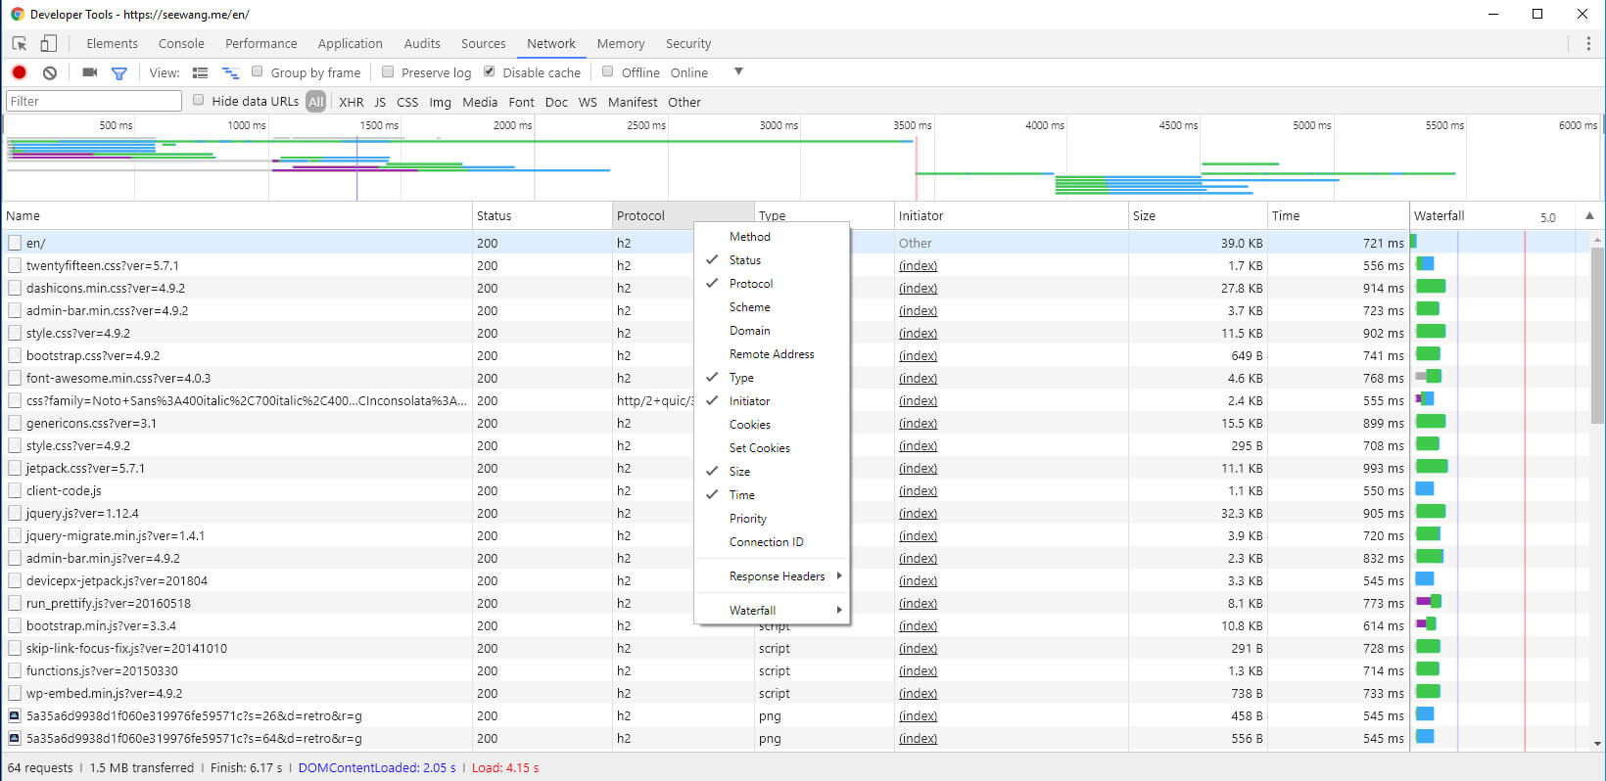Click the All filter button
This screenshot has width=1606, height=781.
point(315,102)
